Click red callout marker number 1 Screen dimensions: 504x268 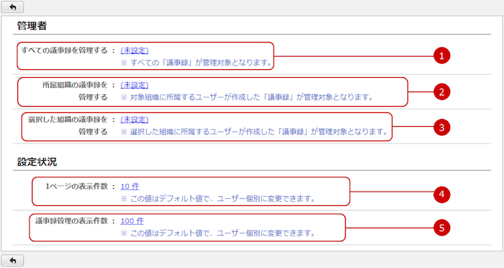click(x=441, y=55)
